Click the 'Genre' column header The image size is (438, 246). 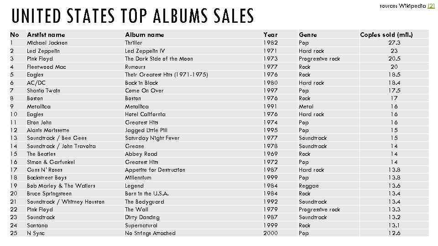tap(308, 35)
